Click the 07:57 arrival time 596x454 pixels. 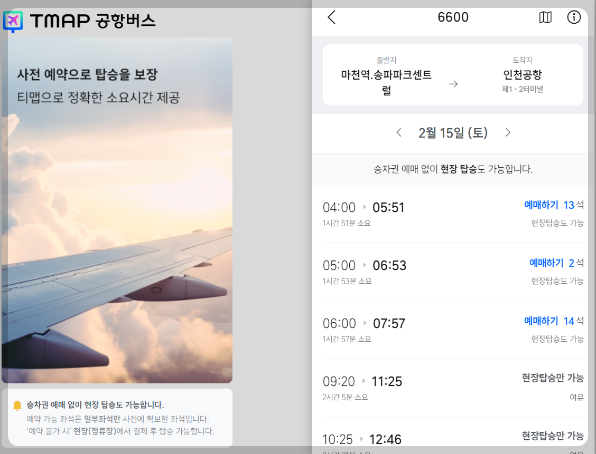(x=389, y=324)
